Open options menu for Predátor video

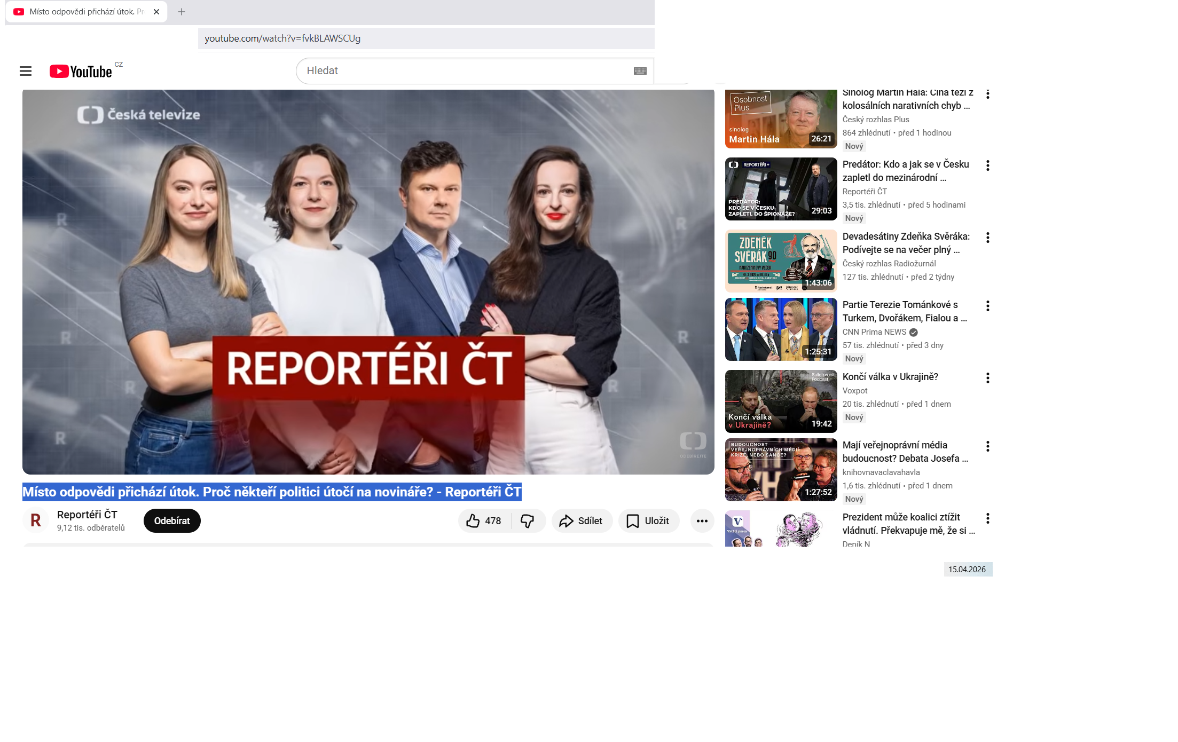click(987, 165)
